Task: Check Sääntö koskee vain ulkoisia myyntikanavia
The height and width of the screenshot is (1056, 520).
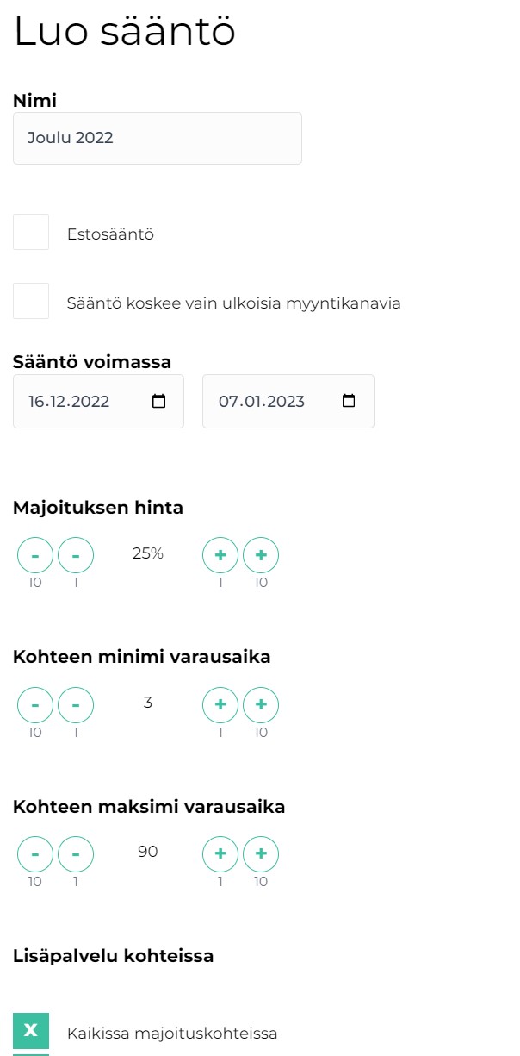Action: pyautogui.click(x=31, y=302)
